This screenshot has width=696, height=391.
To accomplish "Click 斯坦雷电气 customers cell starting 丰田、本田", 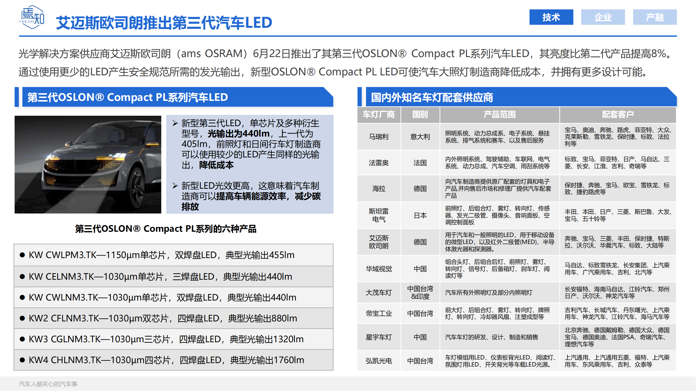I will point(618,215).
